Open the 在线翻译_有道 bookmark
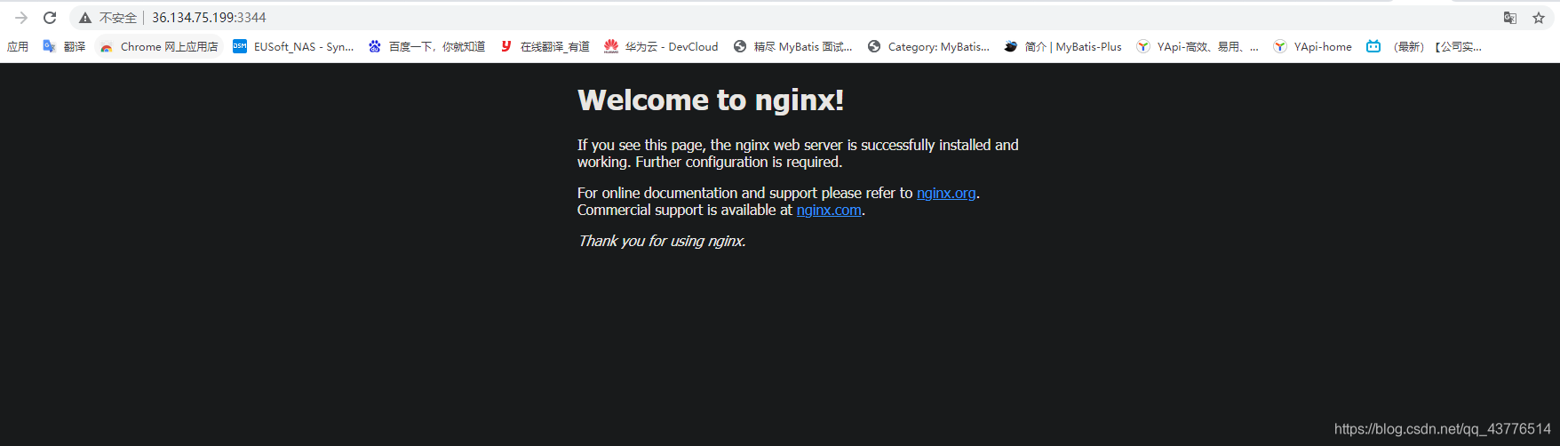The image size is (1560, 446). pos(545,47)
